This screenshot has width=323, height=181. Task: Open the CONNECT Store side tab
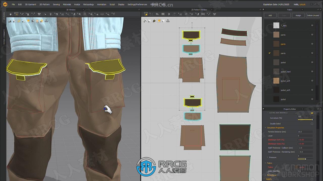[4, 37]
